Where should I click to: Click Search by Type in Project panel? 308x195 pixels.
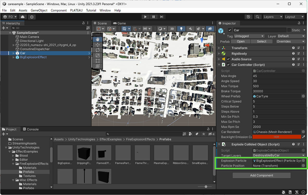point(190,134)
